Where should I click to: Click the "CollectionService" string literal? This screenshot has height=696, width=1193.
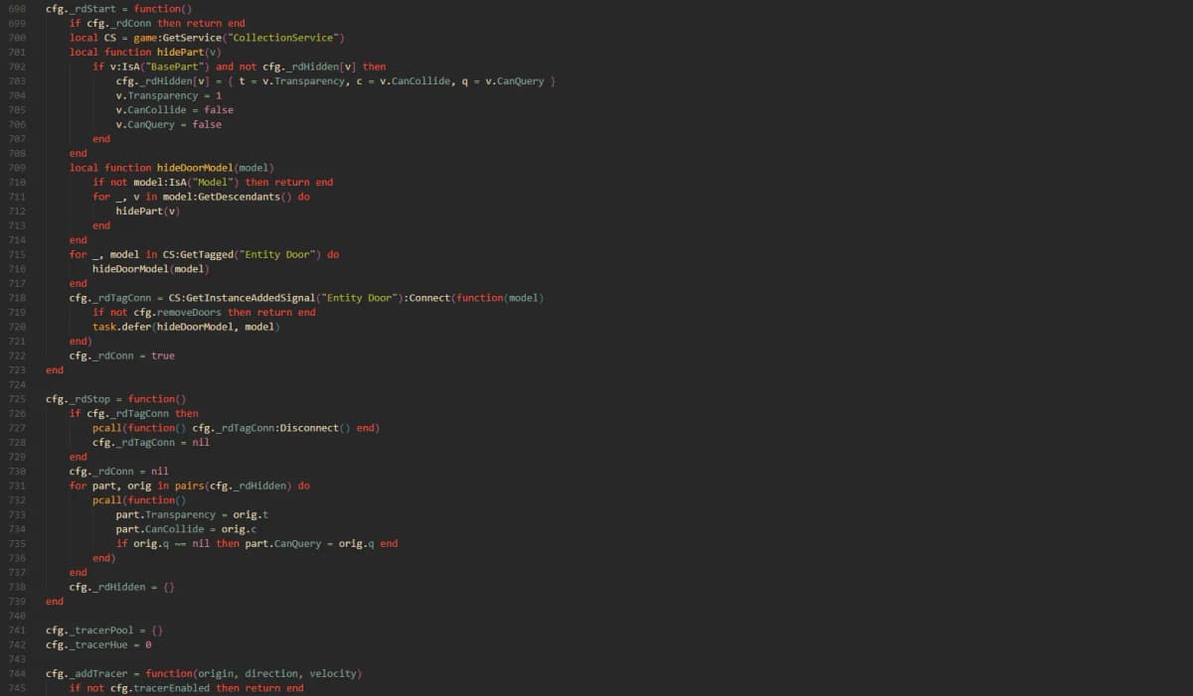pos(285,38)
